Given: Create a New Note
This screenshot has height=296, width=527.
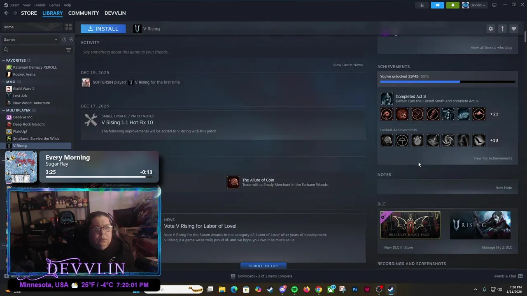Looking at the screenshot, I should click(x=504, y=187).
